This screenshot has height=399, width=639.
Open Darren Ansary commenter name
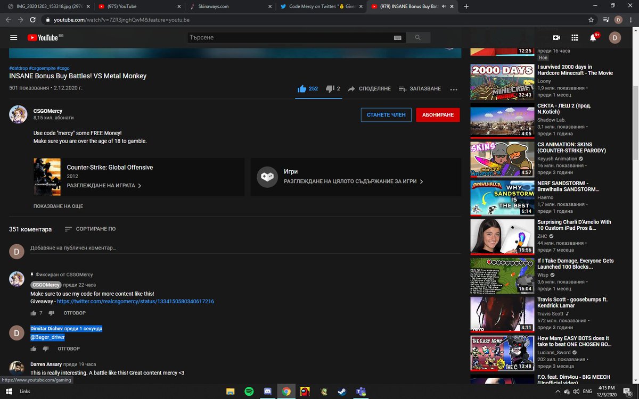(x=46, y=364)
